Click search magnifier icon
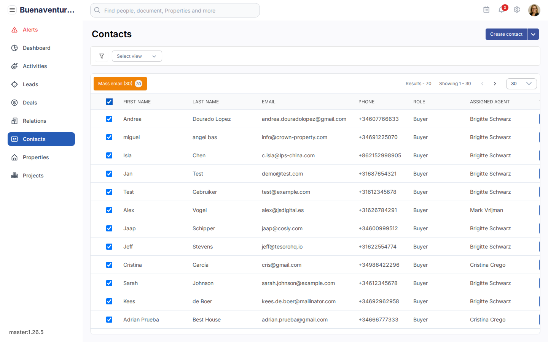548x342 pixels. (97, 10)
